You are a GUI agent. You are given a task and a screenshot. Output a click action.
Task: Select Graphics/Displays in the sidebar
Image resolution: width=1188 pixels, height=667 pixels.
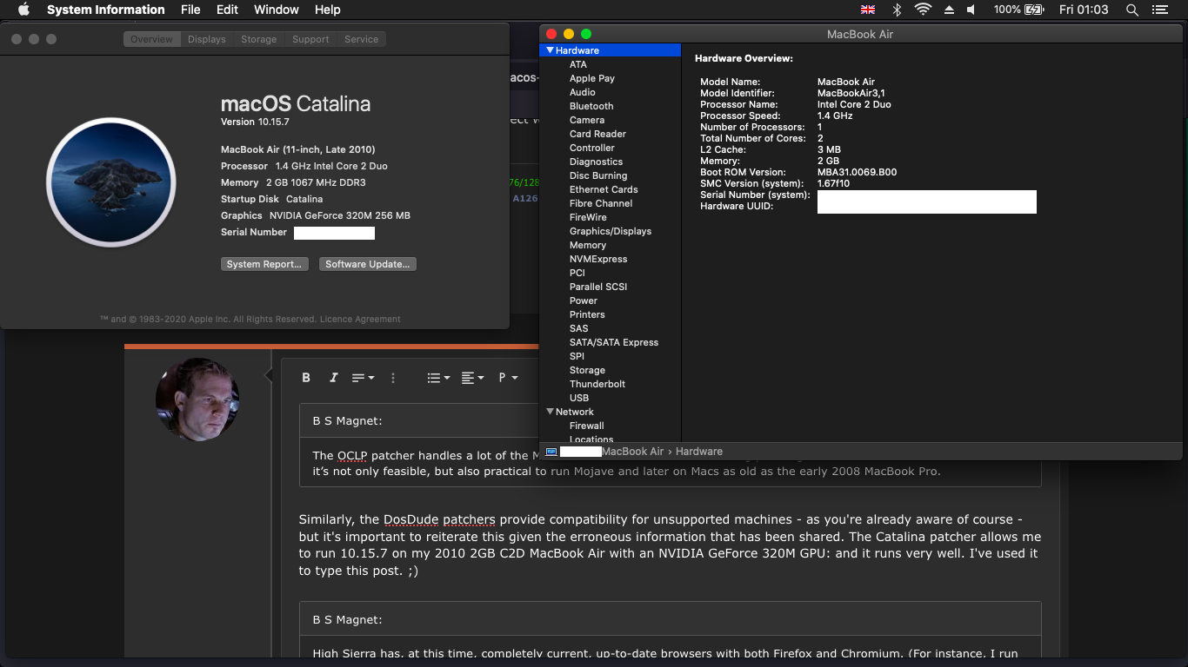pos(610,231)
